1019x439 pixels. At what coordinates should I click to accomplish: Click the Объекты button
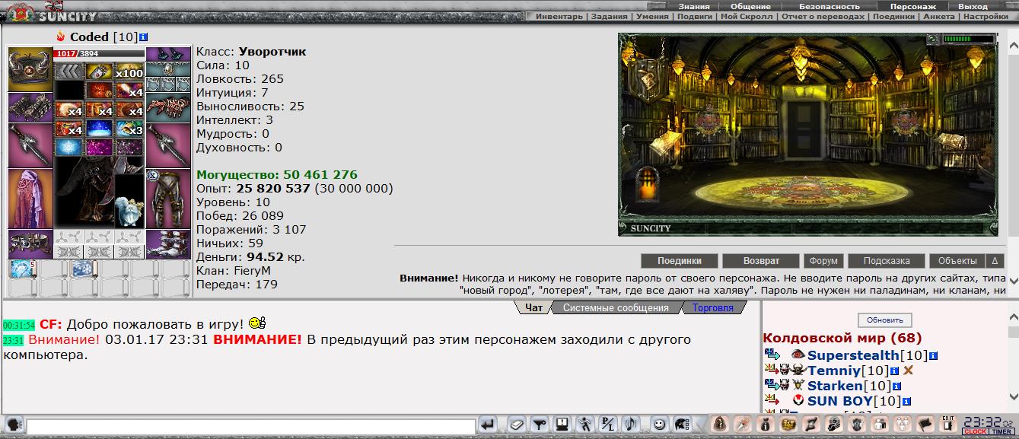click(957, 260)
